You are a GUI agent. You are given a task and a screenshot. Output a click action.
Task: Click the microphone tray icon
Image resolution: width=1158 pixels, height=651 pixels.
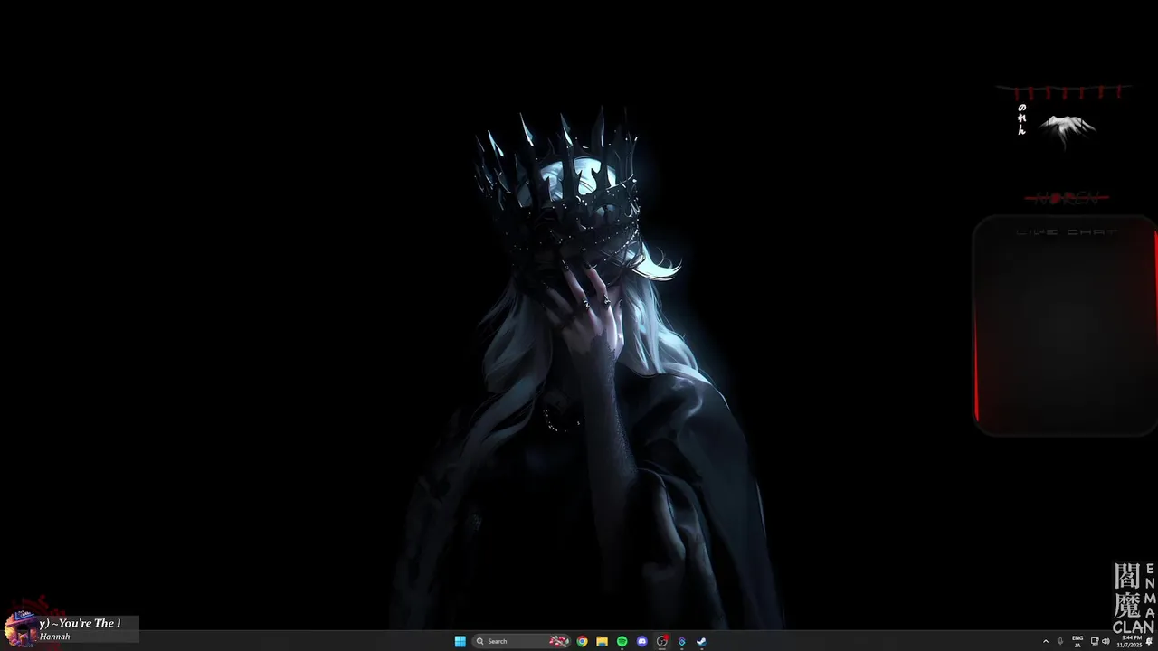point(1060,641)
